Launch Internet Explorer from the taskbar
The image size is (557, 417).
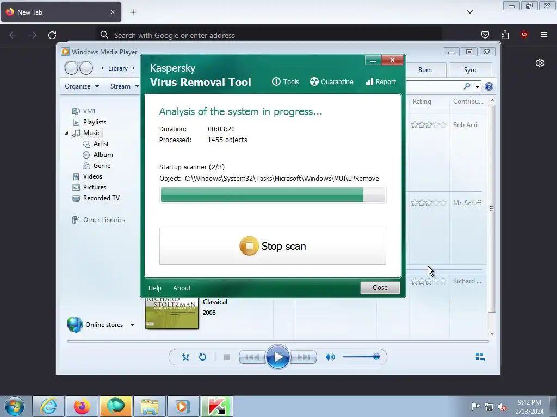pyautogui.click(x=48, y=406)
